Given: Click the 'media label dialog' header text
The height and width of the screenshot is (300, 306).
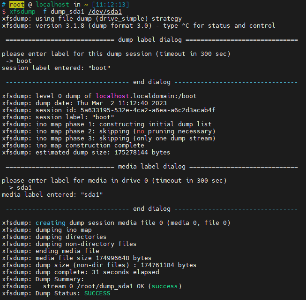Looking at the screenshot, I should 152,166.
